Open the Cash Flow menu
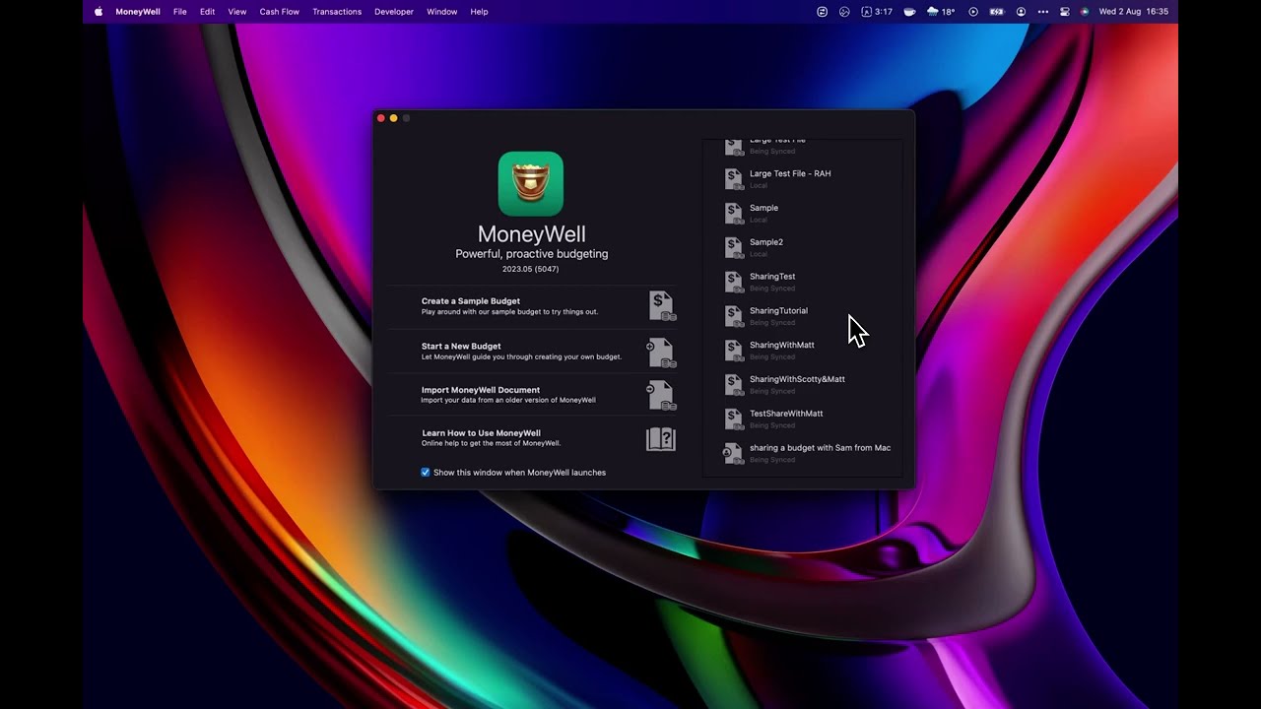 (x=280, y=12)
